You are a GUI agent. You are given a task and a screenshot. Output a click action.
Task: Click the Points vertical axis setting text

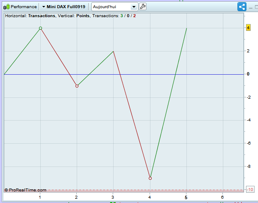tap(83, 16)
